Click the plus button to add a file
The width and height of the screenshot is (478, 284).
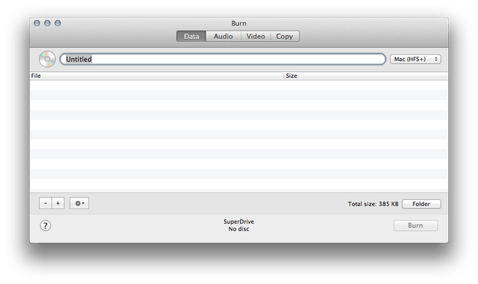pos(58,203)
